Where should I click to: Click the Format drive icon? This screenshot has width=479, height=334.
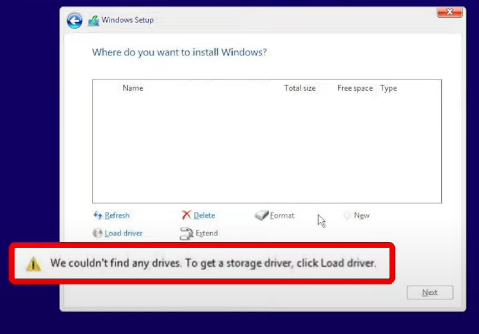tap(261, 215)
